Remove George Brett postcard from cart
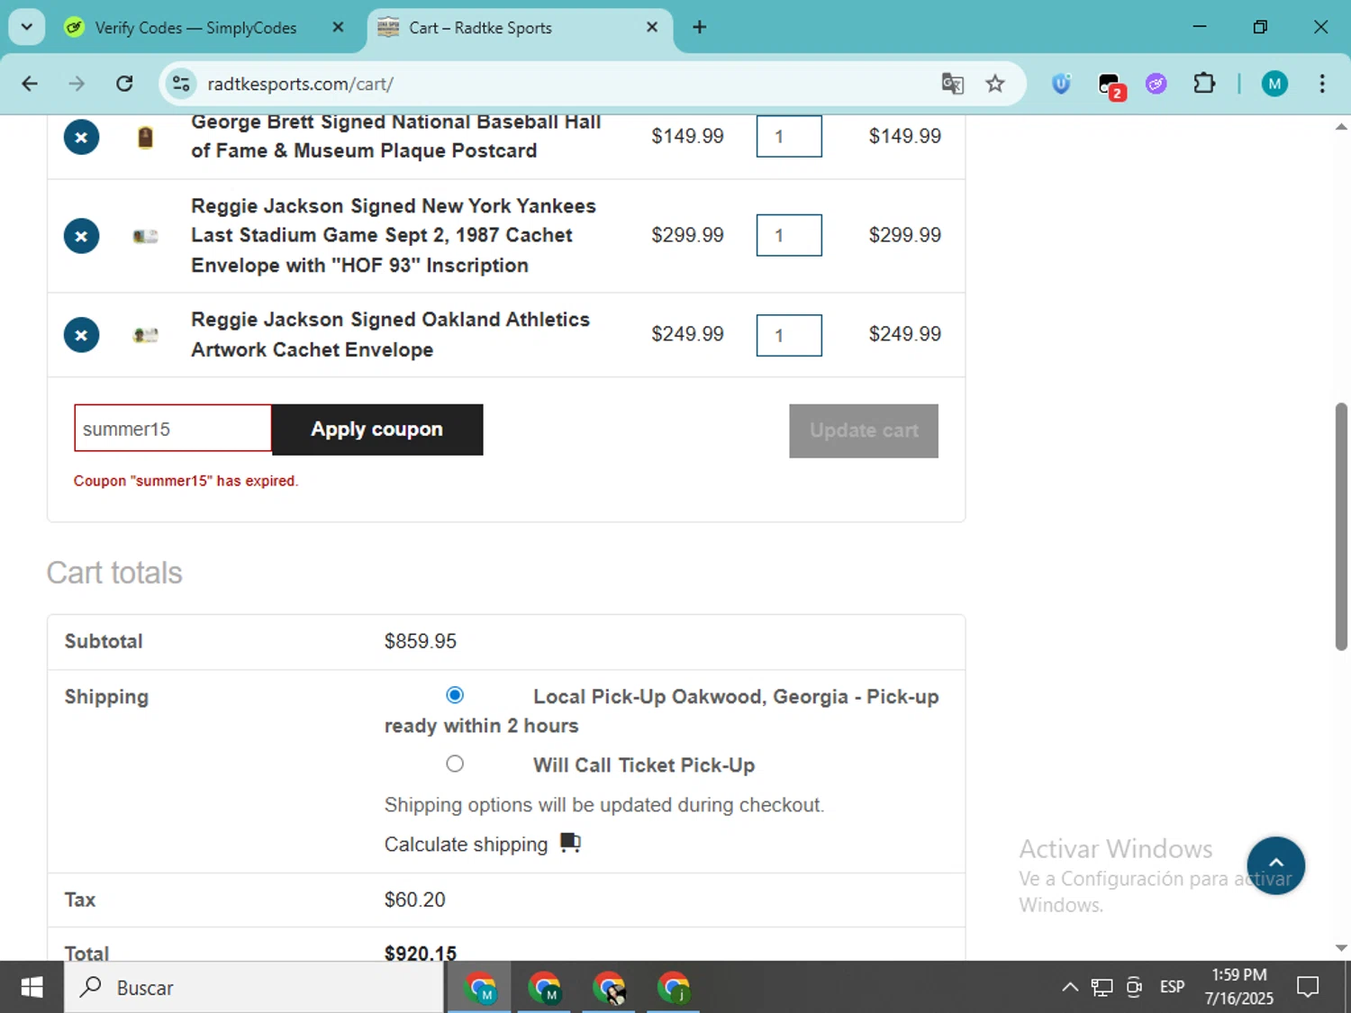1351x1013 pixels. tap(81, 137)
